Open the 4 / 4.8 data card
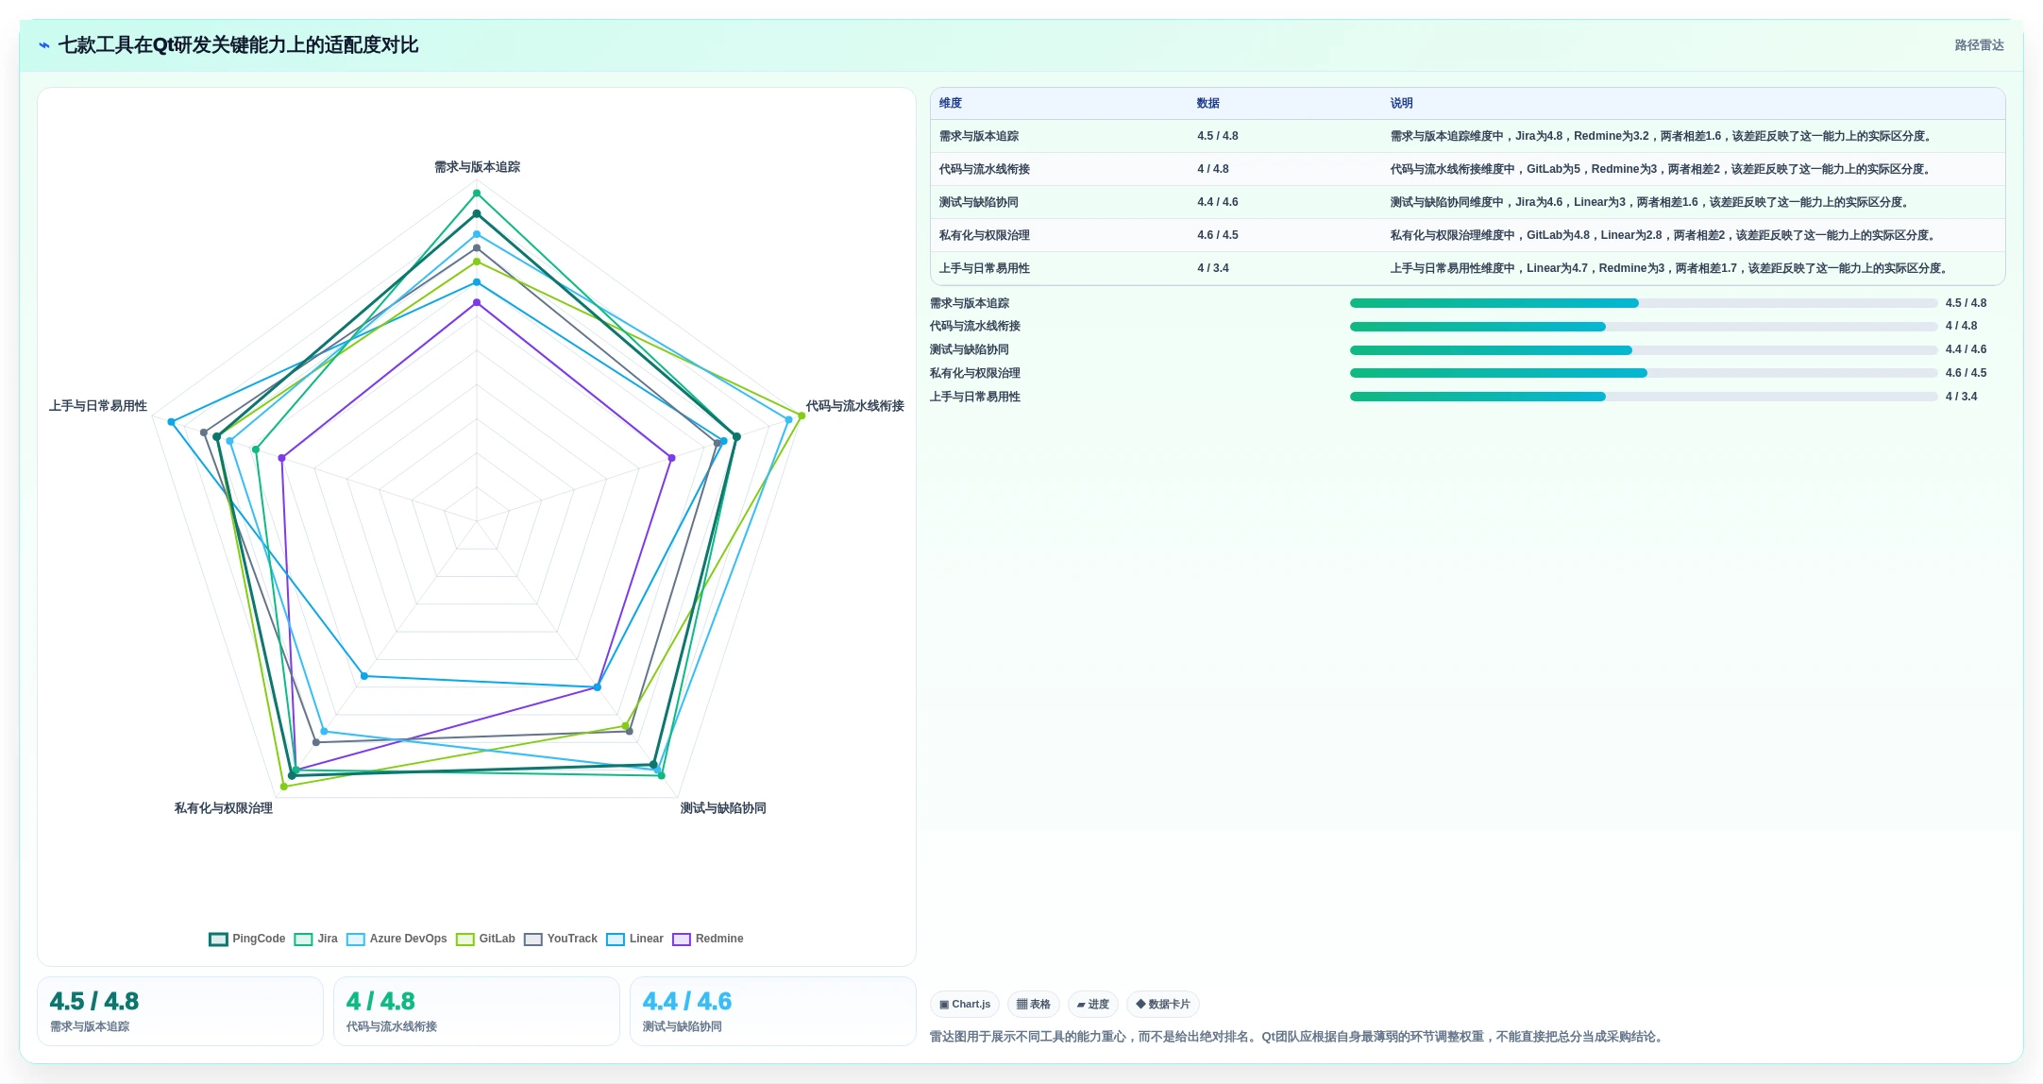Image resolution: width=2043 pixels, height=1084 pixels. (x=477, y=1011)
